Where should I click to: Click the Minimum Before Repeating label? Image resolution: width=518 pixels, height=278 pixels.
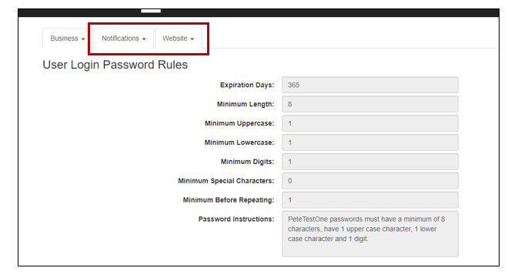(x=229, y=200)
